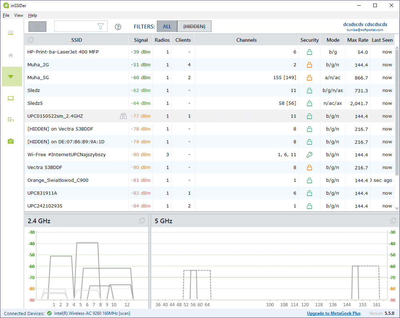Select the HP-Print-ba-LaserJet 400 MFP row
The height and width of the screenshot is (318, 400).
click(x=209, y=52)
